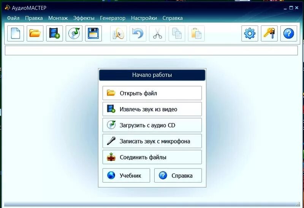Maximize the АудиоМАСТЕР window
This screenshot has height=208, width=304.
291,8
